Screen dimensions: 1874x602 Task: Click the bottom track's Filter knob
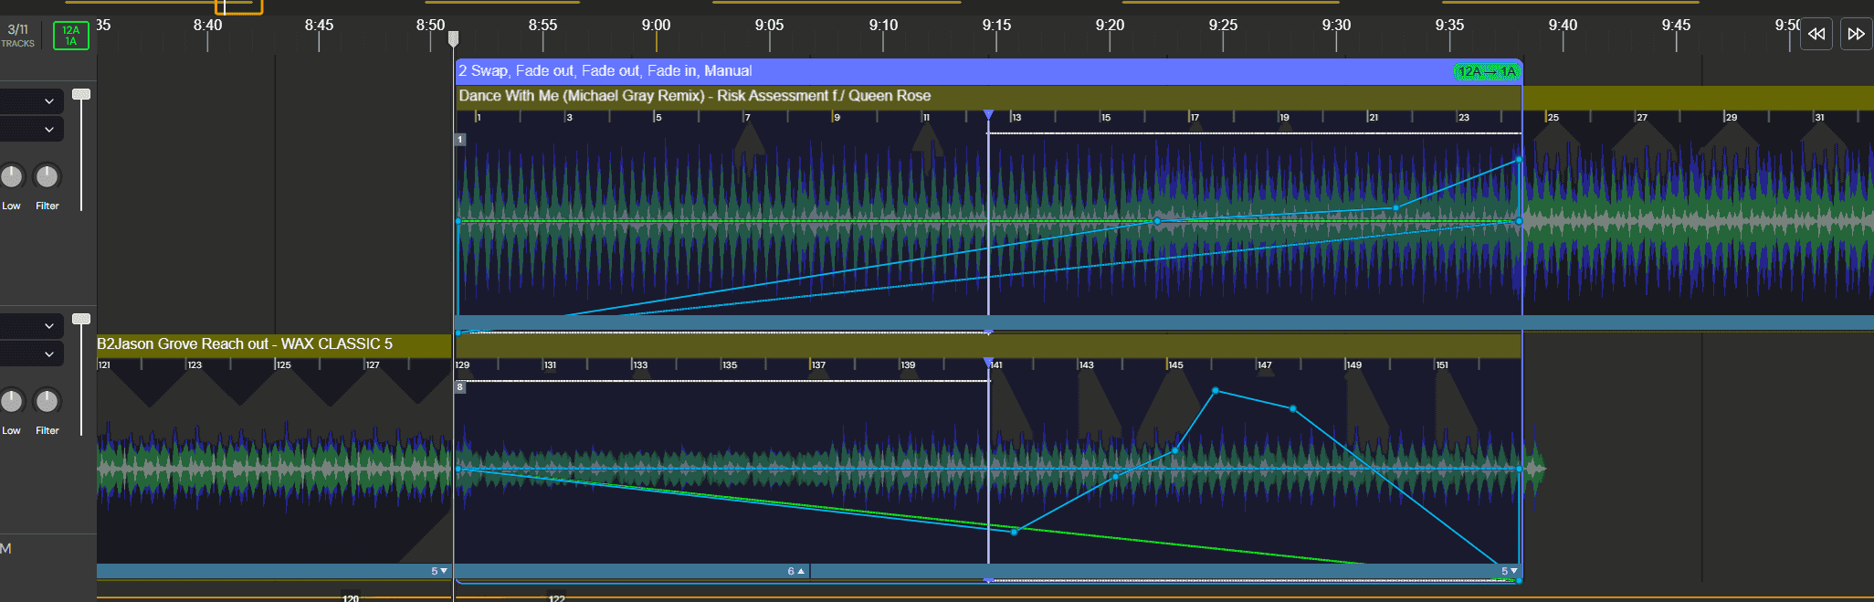(x=47, y=400)
